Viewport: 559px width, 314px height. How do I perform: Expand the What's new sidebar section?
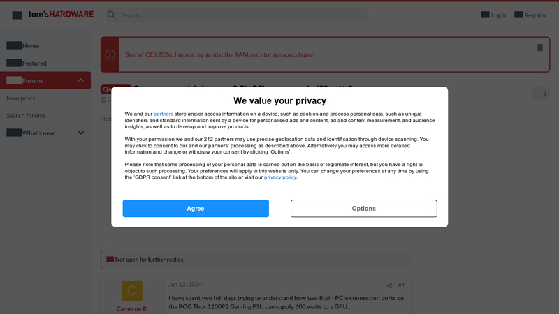pos(81,133)
